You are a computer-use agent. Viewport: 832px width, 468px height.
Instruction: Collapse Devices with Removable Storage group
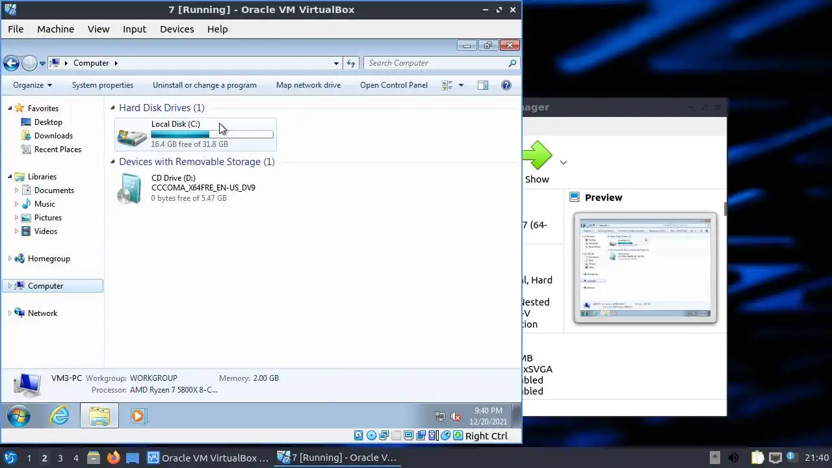pos(113,162)
